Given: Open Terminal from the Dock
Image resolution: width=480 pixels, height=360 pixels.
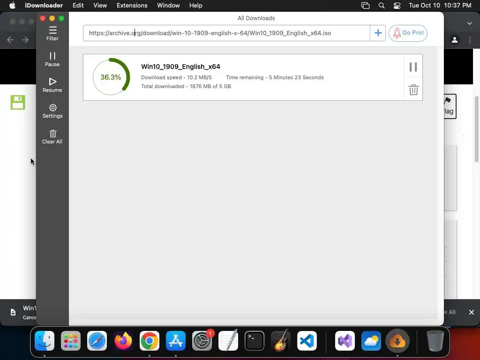Looking at the screenshot, I should pyautogui.click(x=255, y=341).
